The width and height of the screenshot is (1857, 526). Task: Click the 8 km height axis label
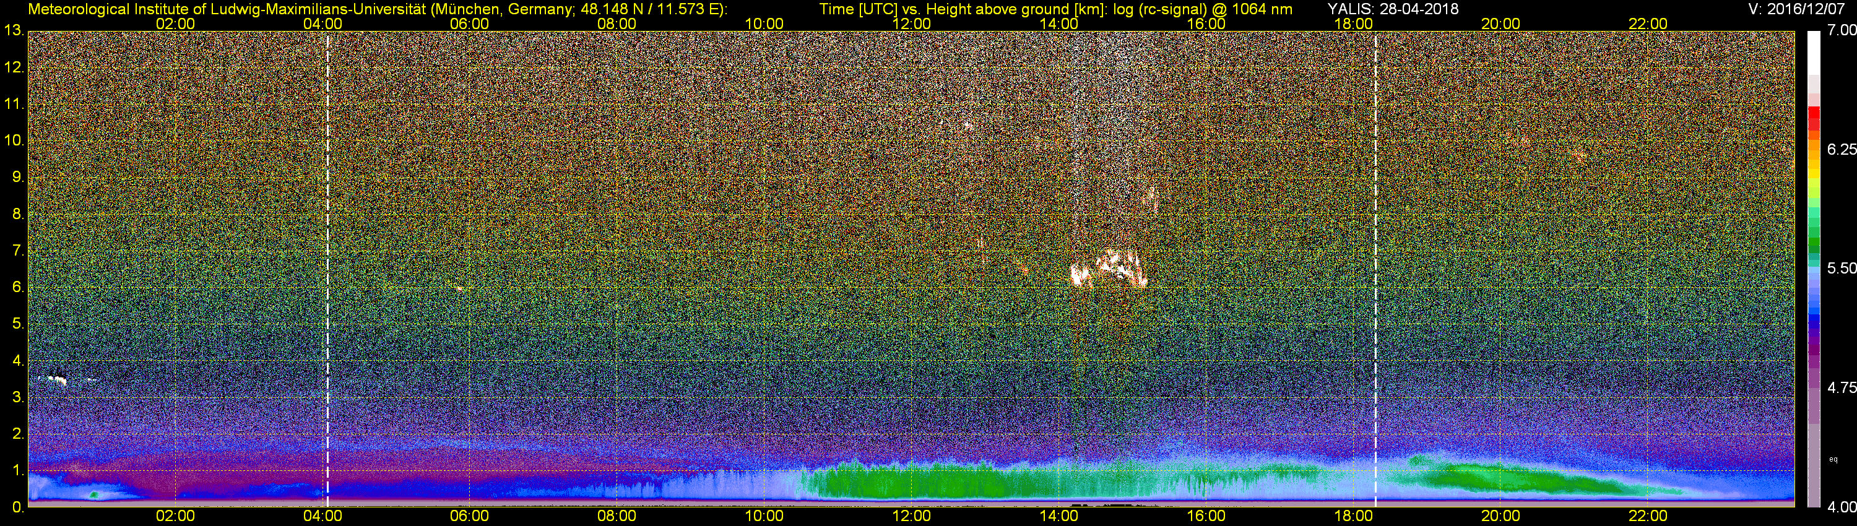18,214
